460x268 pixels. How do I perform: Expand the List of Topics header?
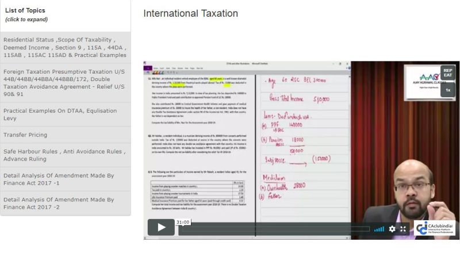click(x=25, y=14)
